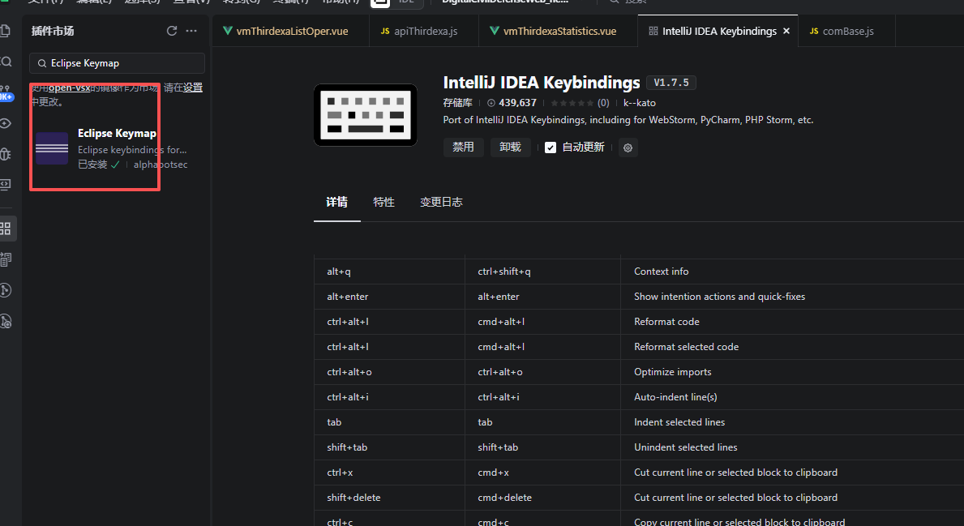
Task: Click the git graph icon in the activity bar
Action: (6, 290)
